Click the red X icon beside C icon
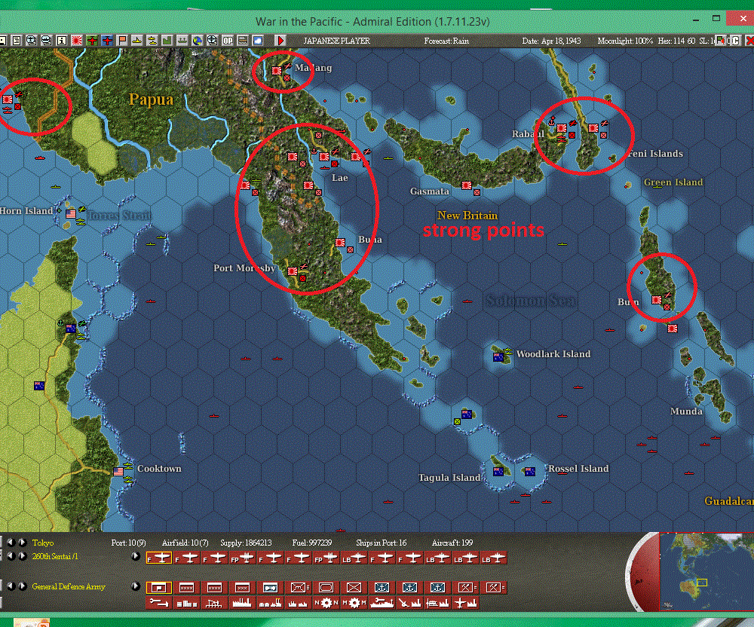This screenshot has width=754, height=627. click(749, 41)
